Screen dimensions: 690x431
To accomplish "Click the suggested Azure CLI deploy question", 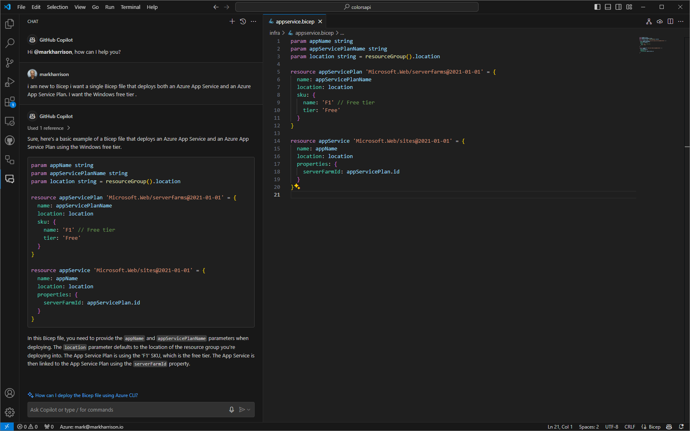I will tap(86, 395).
